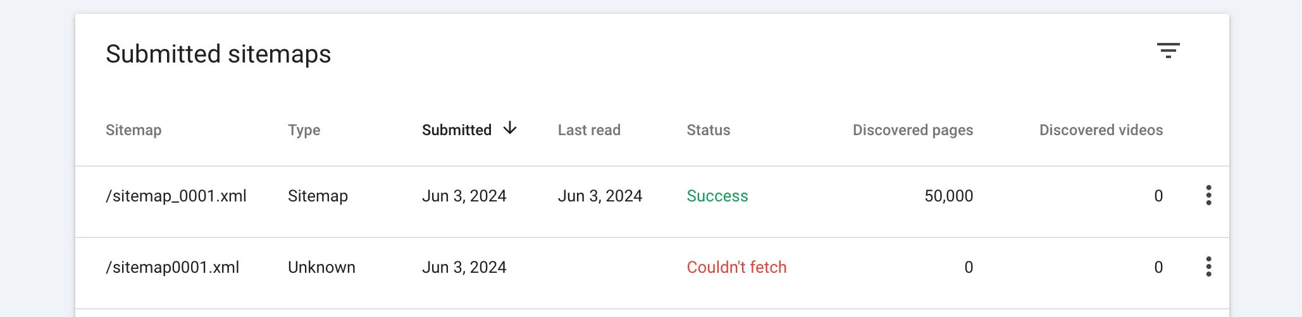Click the Discovered videos column header
Viewport: 1302px width, 317px height.
[x=1101, y=130]
